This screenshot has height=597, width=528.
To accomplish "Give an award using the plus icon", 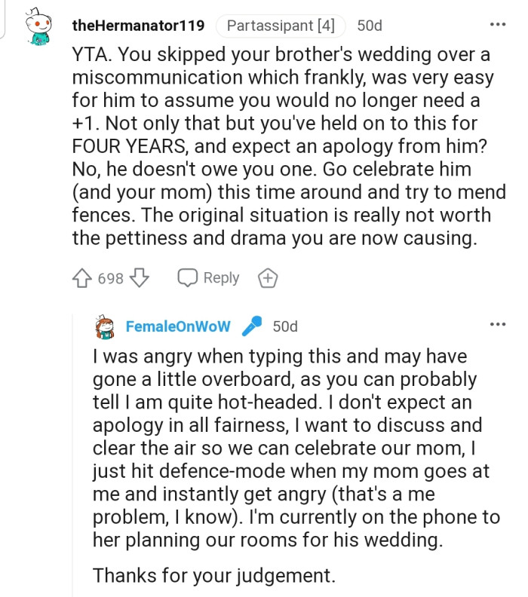I will click(x=268, y=278).
